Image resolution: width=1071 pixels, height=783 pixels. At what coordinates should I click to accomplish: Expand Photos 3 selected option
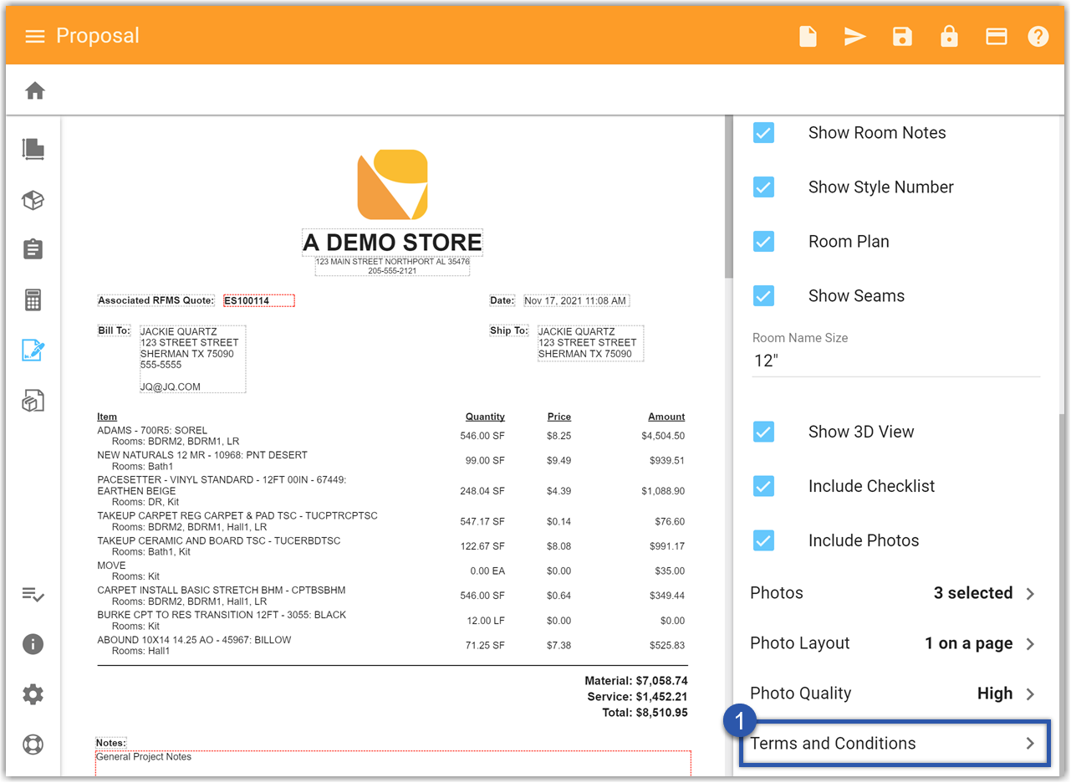click(x=894, y=593)
